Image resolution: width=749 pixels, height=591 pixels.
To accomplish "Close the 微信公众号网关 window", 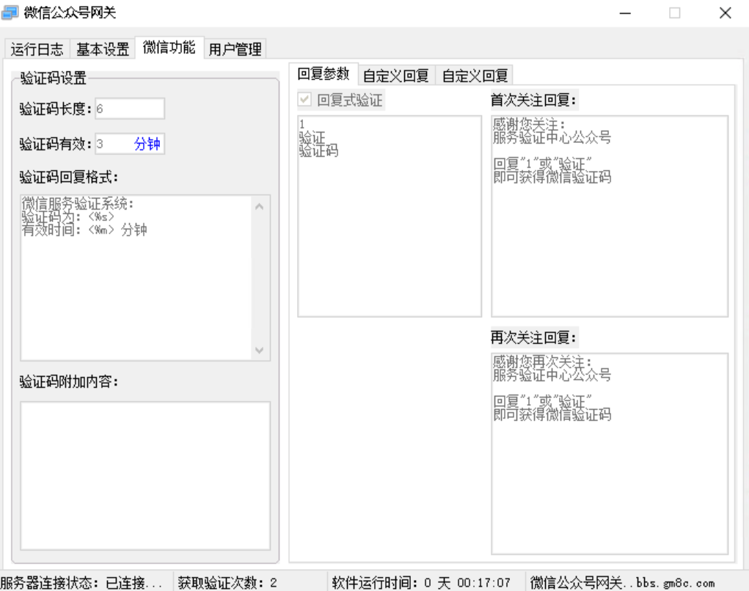I will [x=725, y=13].
